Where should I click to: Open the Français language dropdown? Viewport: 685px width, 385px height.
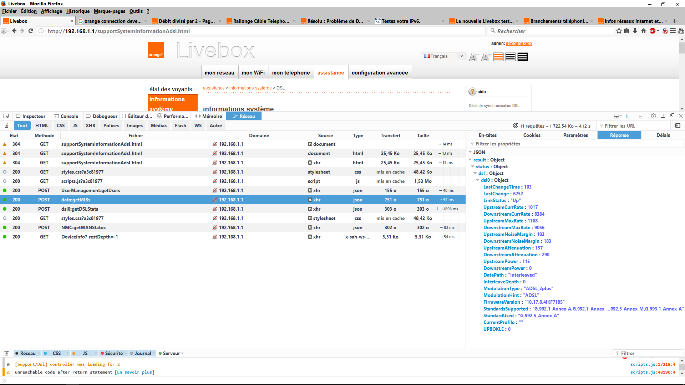pos(443,56)
